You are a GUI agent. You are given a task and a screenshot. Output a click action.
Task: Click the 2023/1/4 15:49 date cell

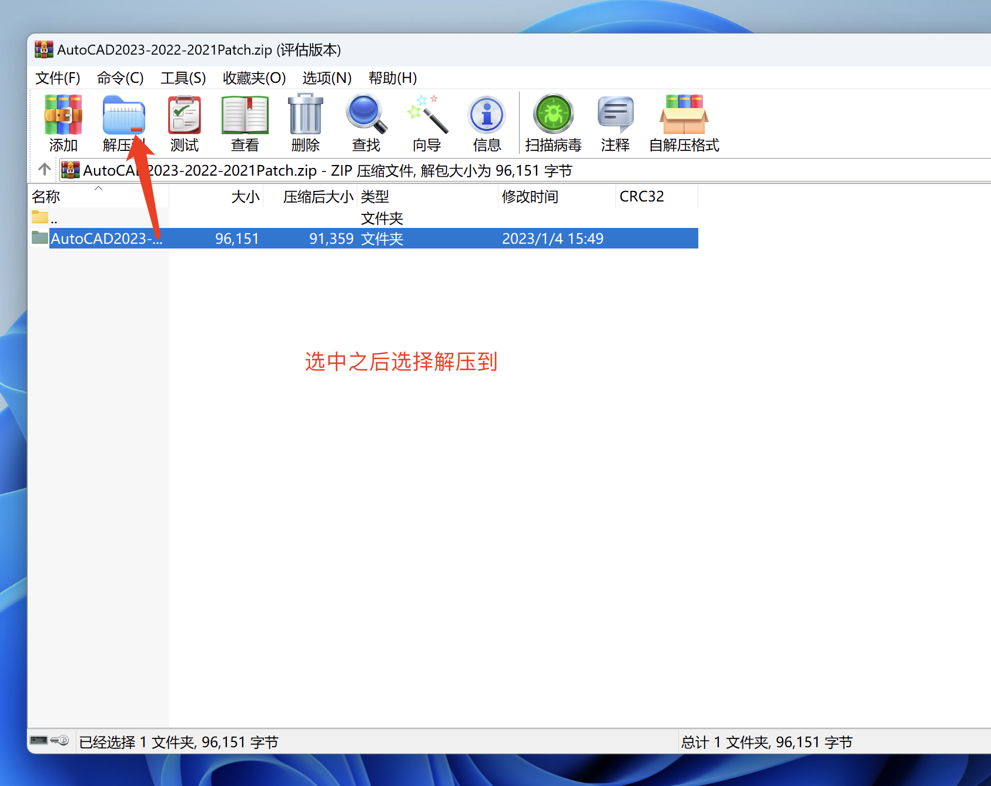pos(553,239)
